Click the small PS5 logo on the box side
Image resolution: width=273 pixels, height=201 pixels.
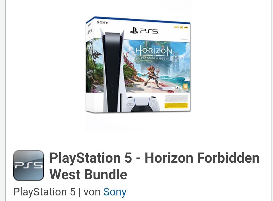click(x=90, y=32)
